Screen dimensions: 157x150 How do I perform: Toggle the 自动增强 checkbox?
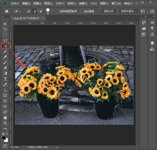[x=81, y=11]
